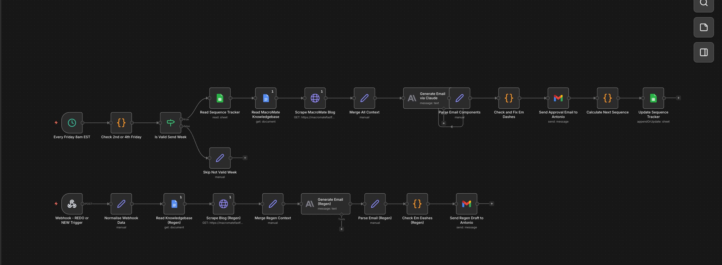
Task: Click the Is Valid Send Week node
Action: tap(171, 123)
